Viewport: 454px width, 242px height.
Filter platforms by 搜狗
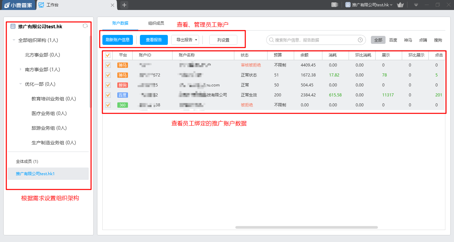[x=438, y=40]
